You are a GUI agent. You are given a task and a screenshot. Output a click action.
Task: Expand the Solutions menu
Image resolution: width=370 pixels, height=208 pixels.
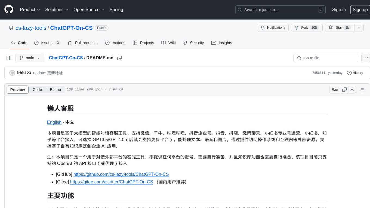pos(57,10)
